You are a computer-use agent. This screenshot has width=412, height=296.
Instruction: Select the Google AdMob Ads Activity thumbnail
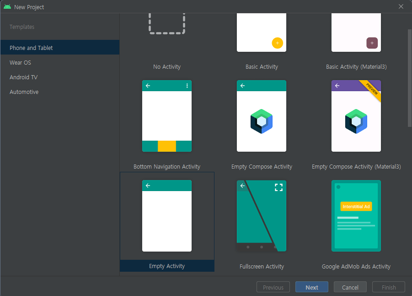coord(356,216)
